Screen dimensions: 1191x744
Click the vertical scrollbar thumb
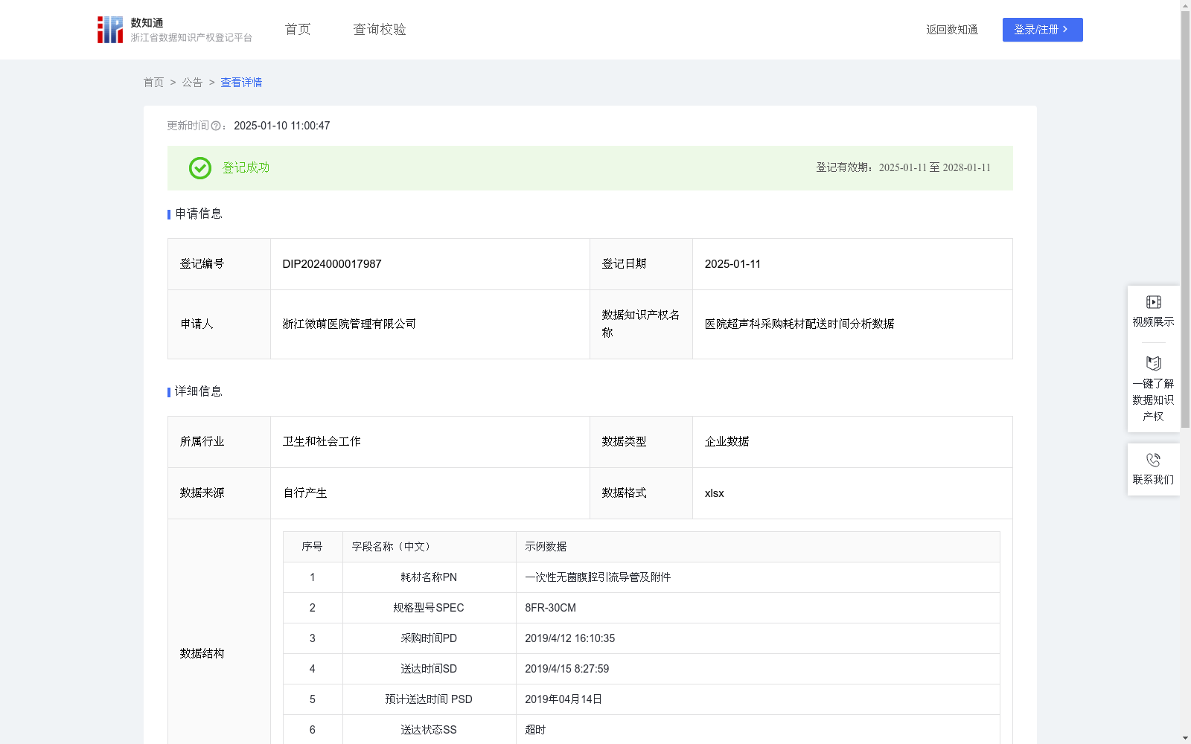(1185, 220)
